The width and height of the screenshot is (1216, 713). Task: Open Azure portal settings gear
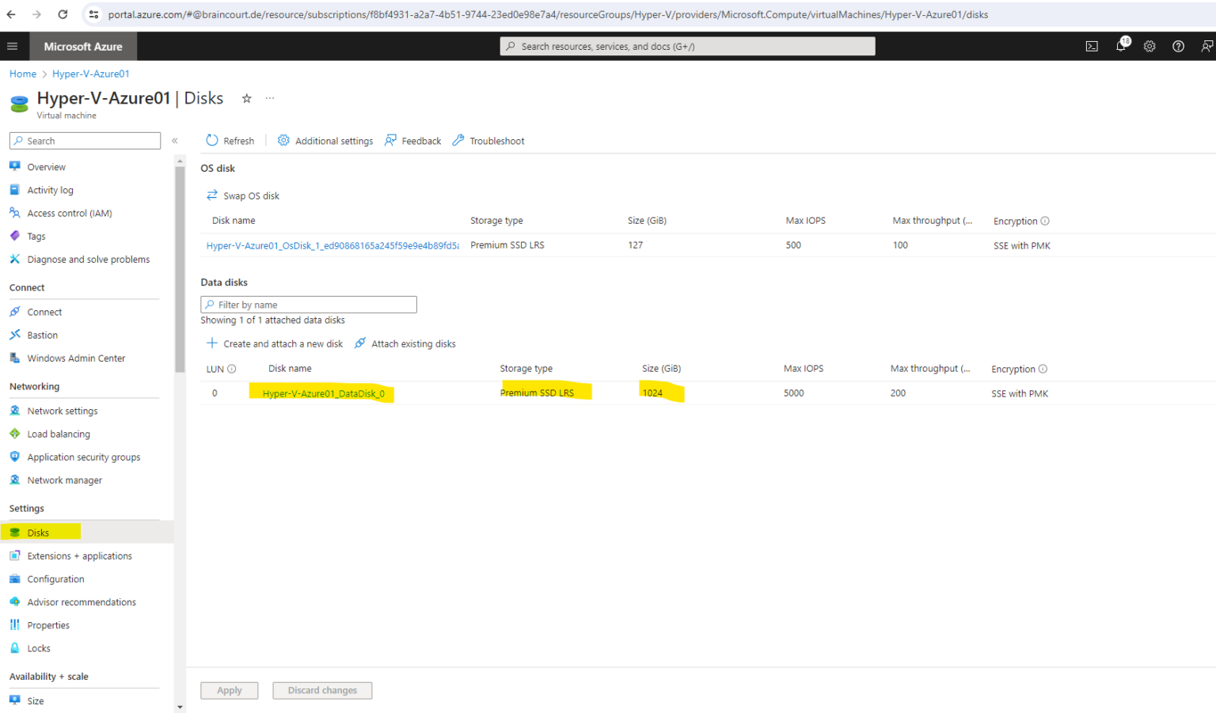pos(1149,46)
